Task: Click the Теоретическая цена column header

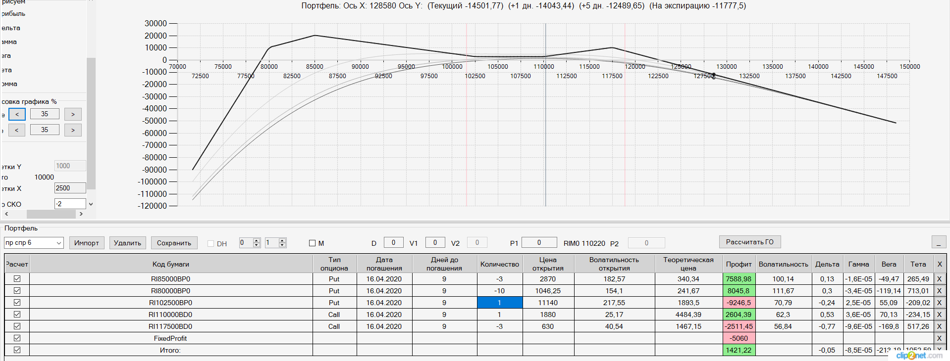Action: tap(688, 264)
